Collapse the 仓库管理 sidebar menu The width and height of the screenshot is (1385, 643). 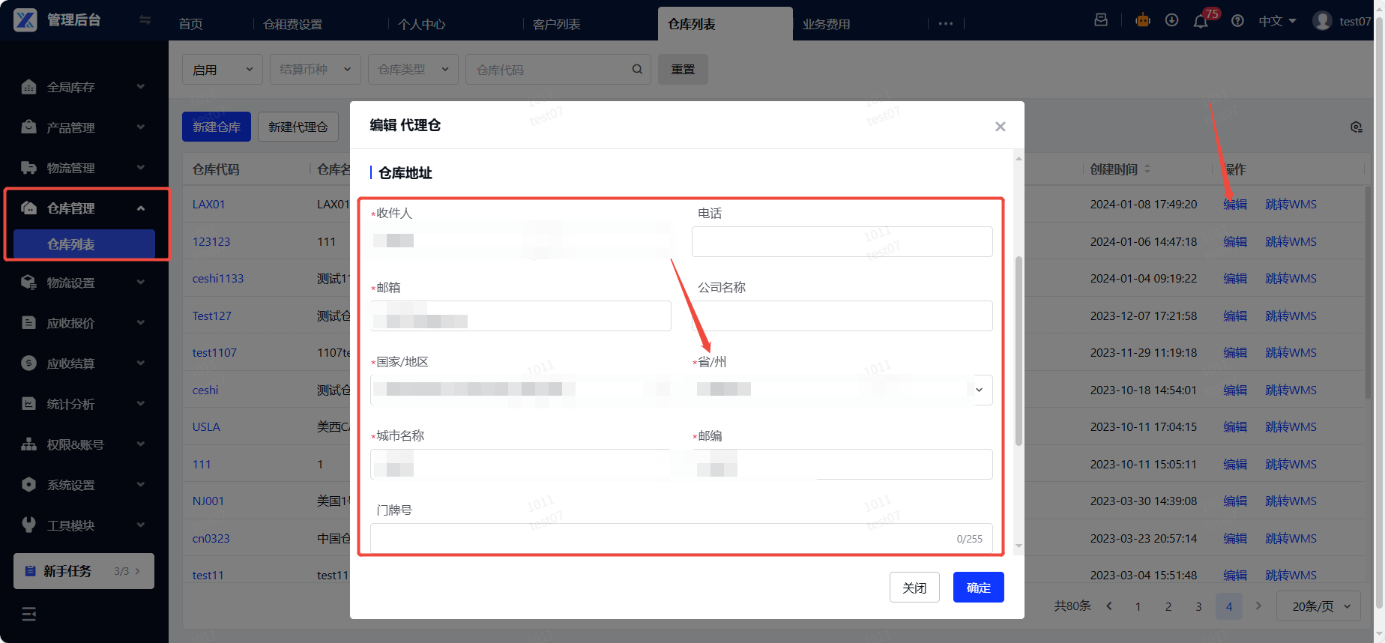pos(84,208)
